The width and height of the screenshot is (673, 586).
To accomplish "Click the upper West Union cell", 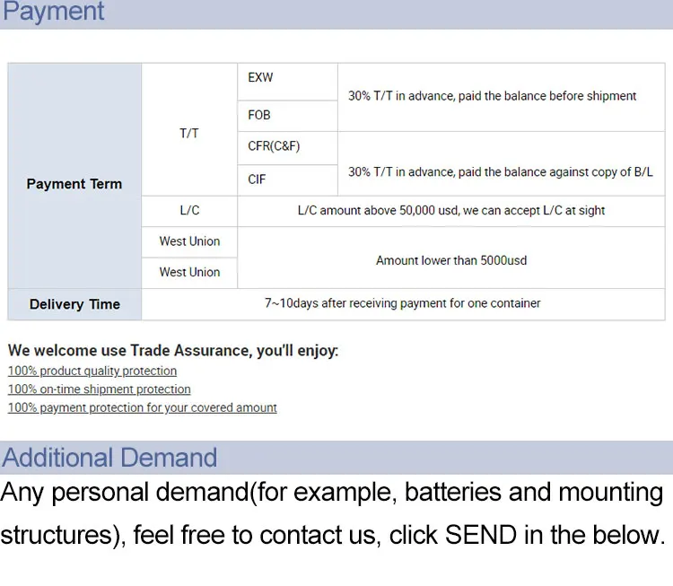I will pyautogui.click(x=189, y=241).
